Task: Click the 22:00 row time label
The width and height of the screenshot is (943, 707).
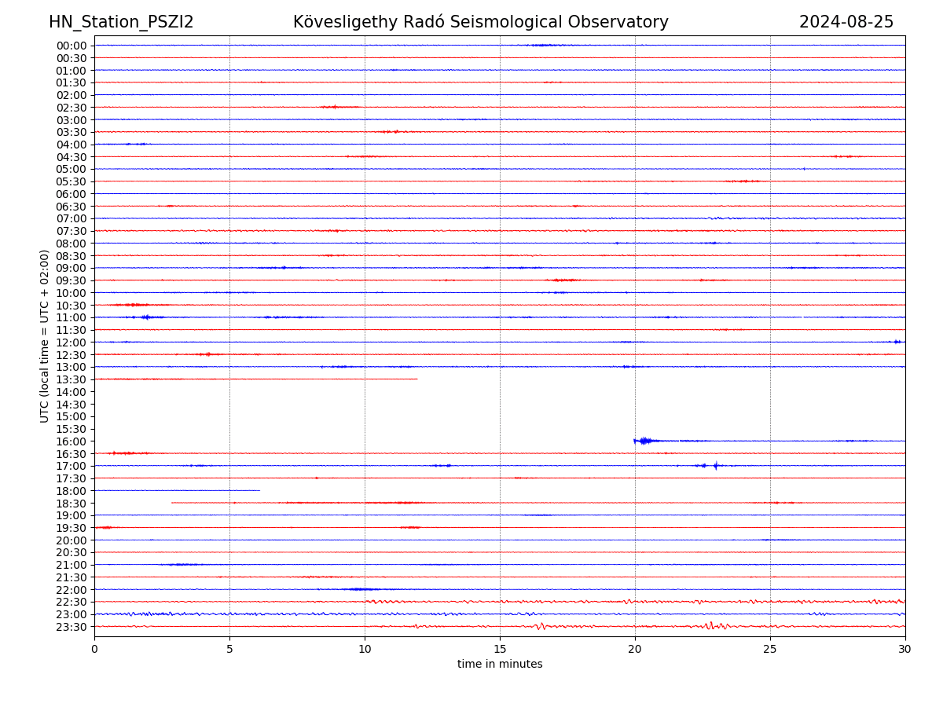Action: 71,590
